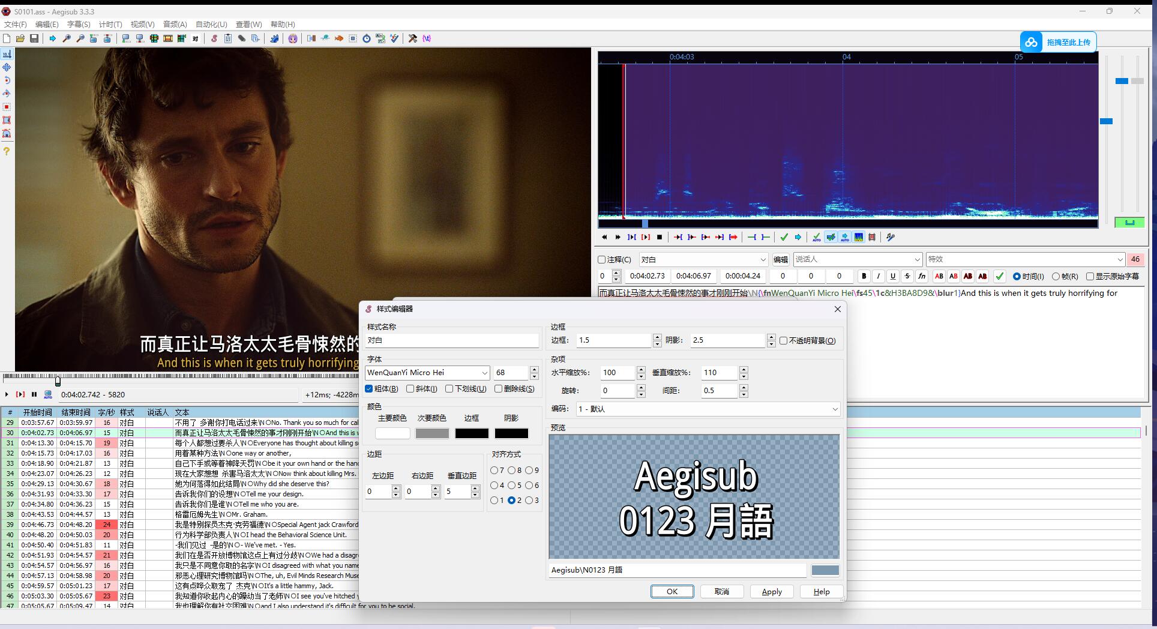
Task: Increase the 边框 outline 1.5 spinner
Action: click(x=657, y=337)
